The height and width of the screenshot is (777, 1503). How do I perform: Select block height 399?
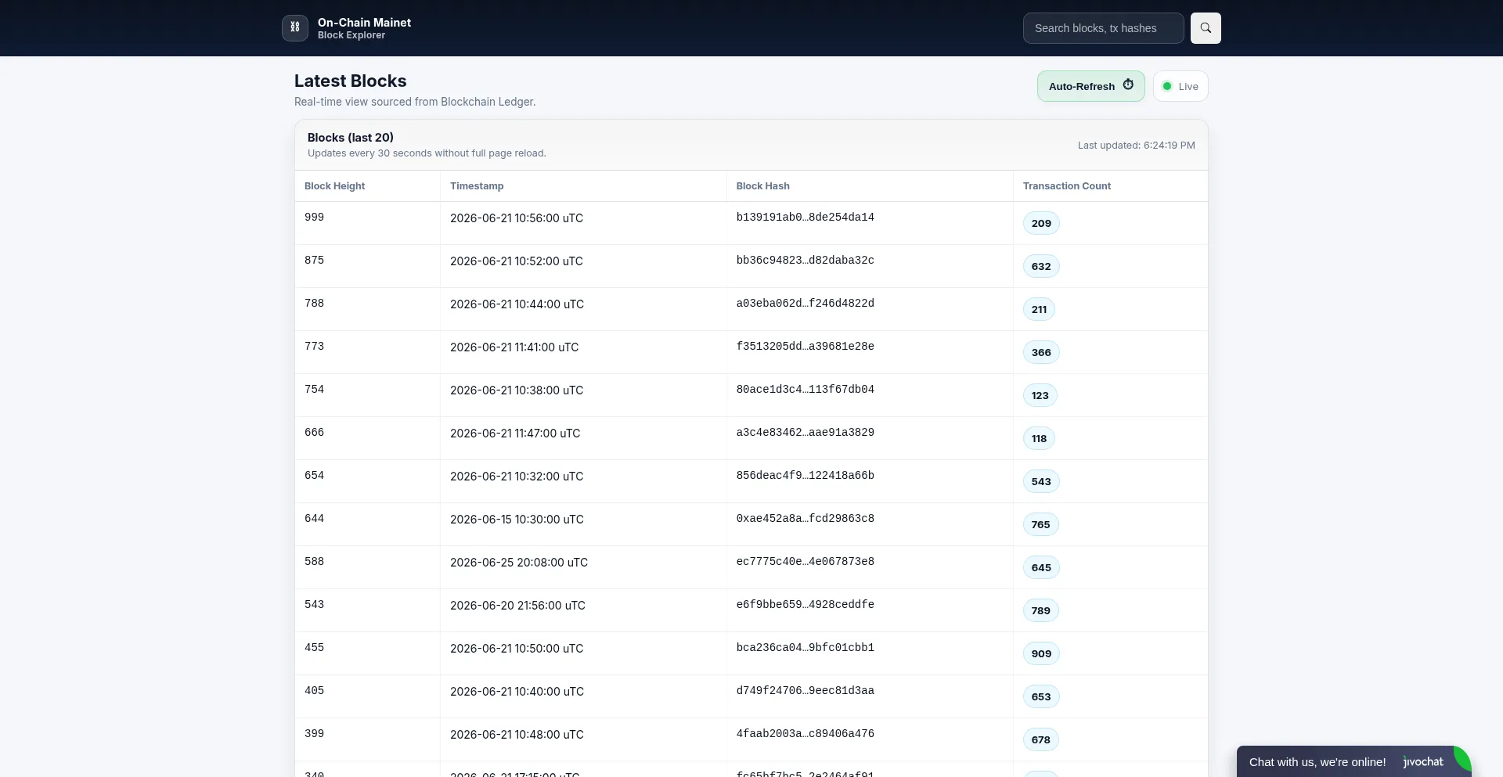point(314,734)
